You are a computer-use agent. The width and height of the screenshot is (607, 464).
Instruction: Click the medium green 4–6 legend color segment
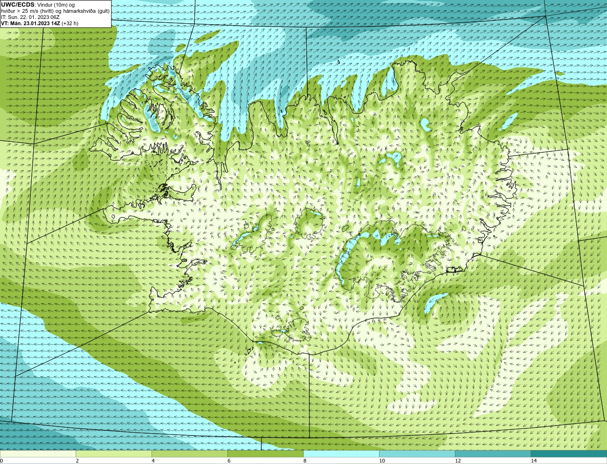click(x=190, y=454)
